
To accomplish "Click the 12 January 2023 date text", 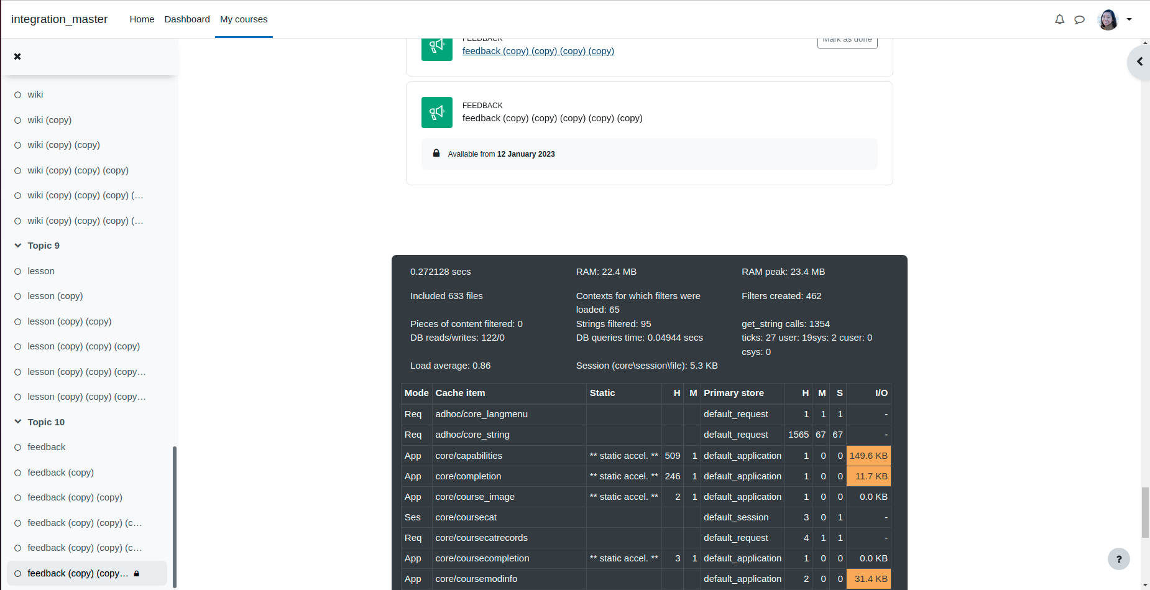I will (526, 154).
